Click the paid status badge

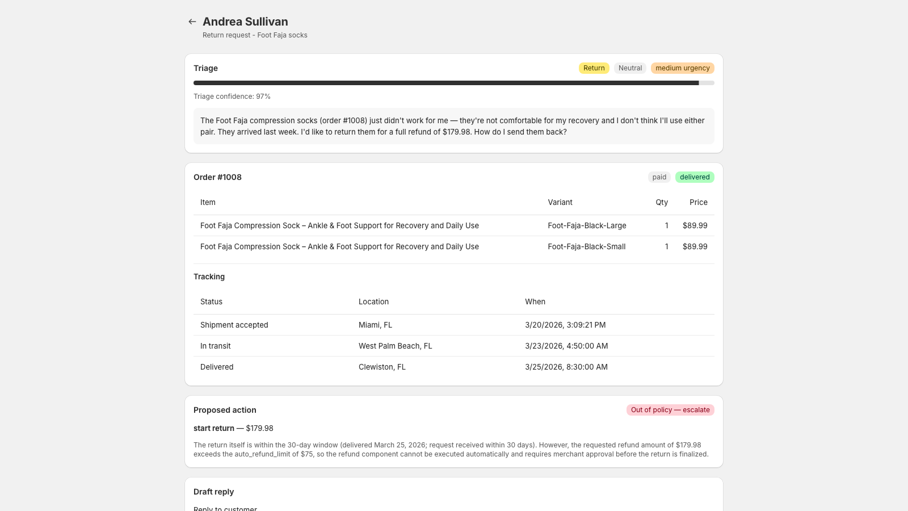(659, 177)
